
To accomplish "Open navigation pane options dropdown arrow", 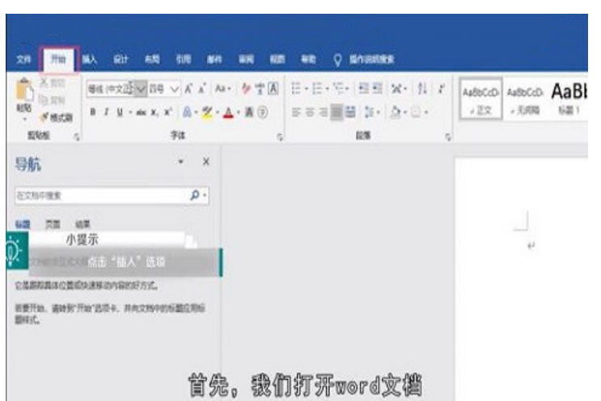I will (x=181, y=163).
